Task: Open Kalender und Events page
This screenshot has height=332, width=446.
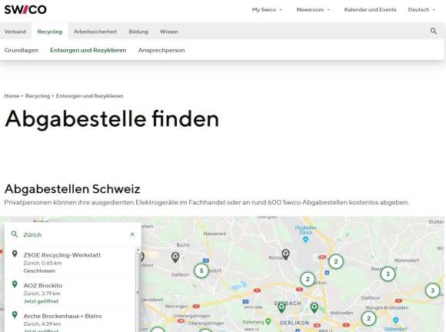Action: pyautogui.click(x=370, y=10)
